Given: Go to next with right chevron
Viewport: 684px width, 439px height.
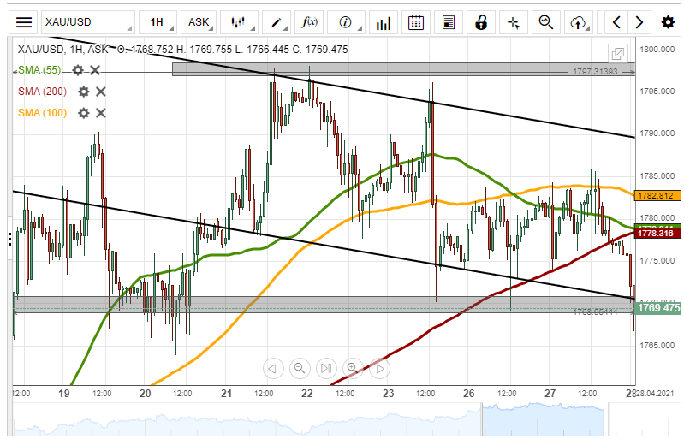Looking at the screenshot, I should tap(639, 22).
